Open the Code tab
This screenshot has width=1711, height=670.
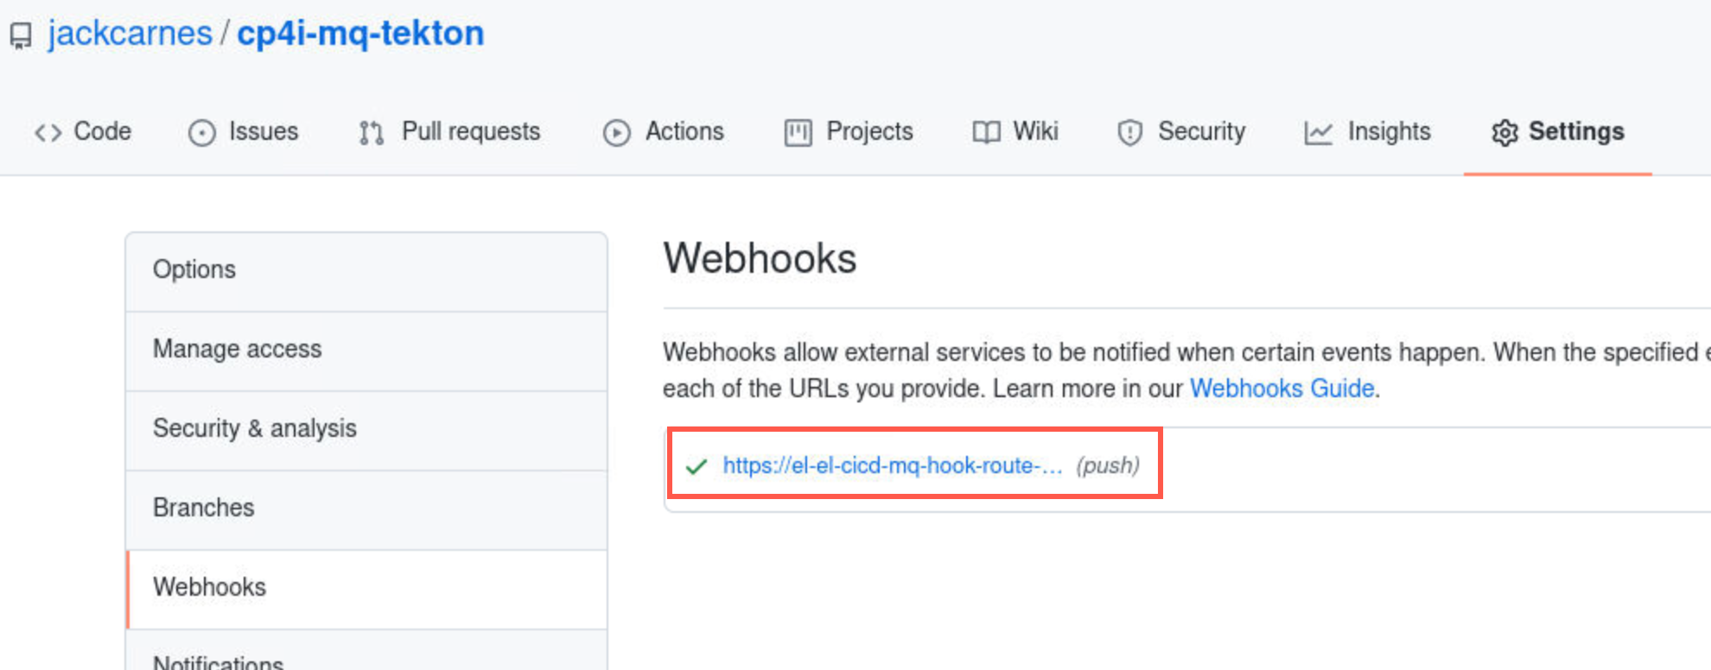[83, 131]
